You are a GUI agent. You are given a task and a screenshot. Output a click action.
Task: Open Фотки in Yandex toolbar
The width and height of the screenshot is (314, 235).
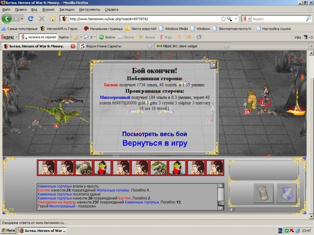[x=147, y=37]
